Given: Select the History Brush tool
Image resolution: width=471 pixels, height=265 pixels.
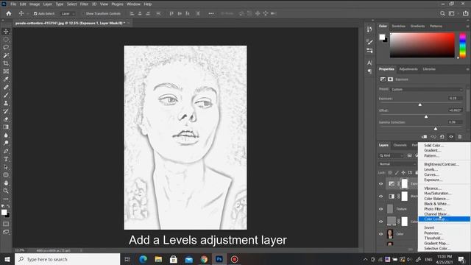Looking at the screenshot, I should [x=6, y=111].
